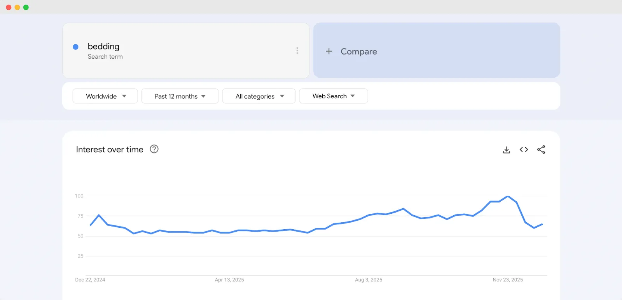Viewport: 622px width, 300px height.
Task: Click the 50 y-axis value
Action: tap(80, 236)
